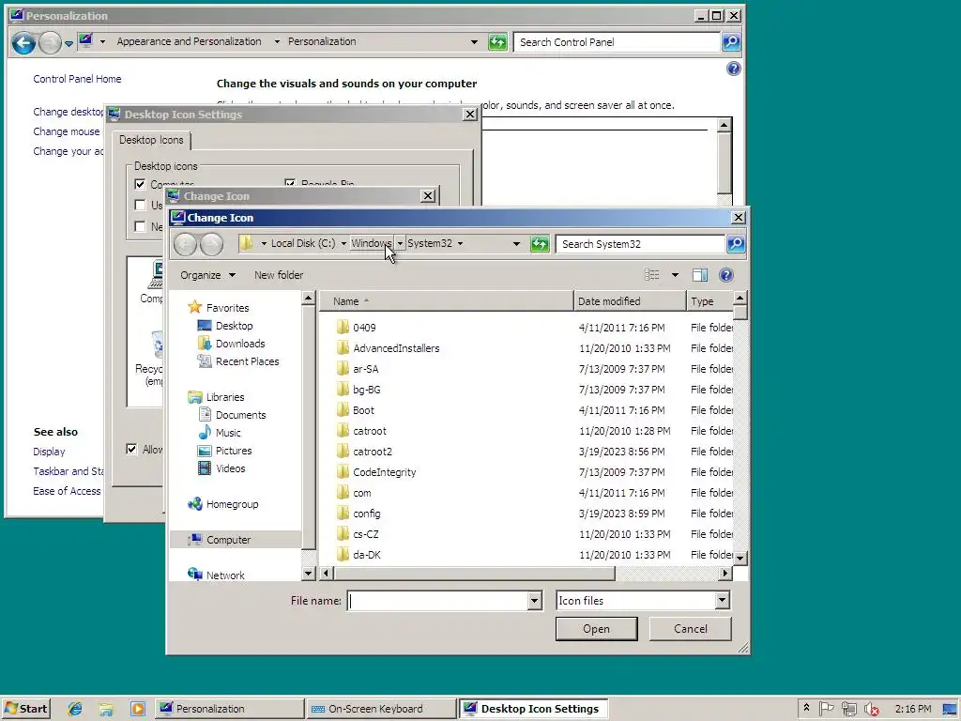The image size is (961, 721).
Task: Open previous locations dropdown in Personalization
Action: 474,41
